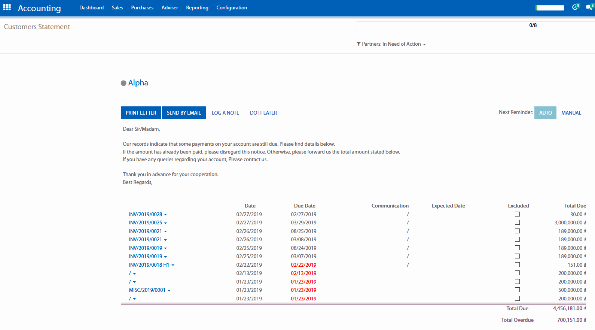Open the Configuration menu
Viewport: 595px width, 330px height.
click(x=232, y=7)
